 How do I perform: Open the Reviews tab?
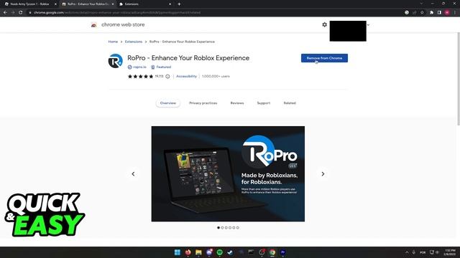[x=237, y=103]
